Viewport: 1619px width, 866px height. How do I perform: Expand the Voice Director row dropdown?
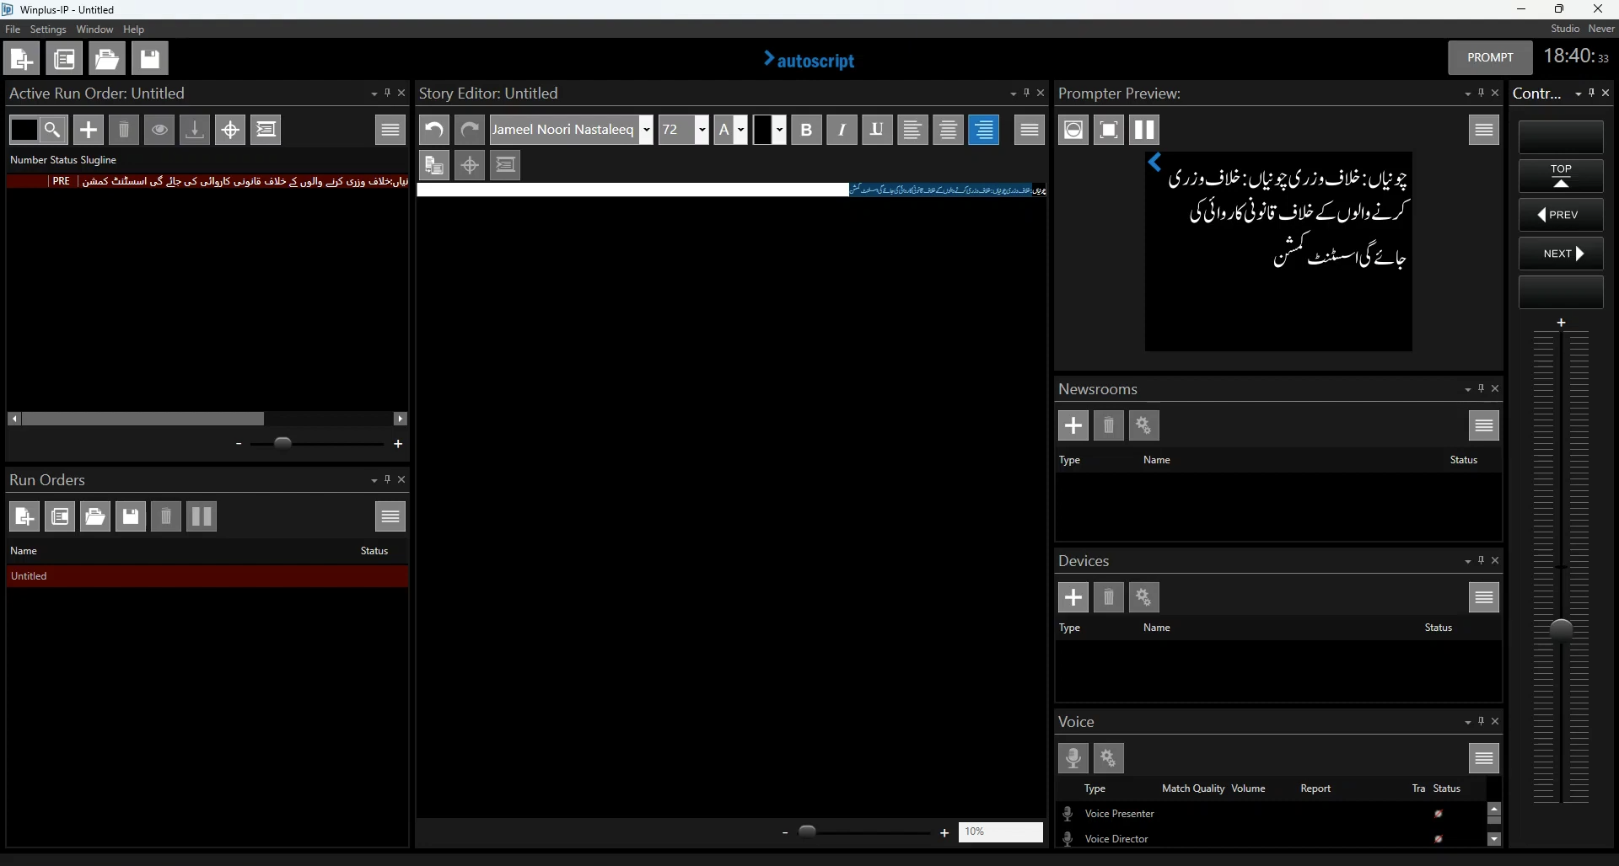click(1494, 839)
